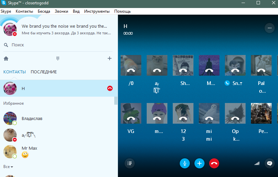Click the plus icon to add contact
Screen dimensions: 278x177
coord(109,59)
